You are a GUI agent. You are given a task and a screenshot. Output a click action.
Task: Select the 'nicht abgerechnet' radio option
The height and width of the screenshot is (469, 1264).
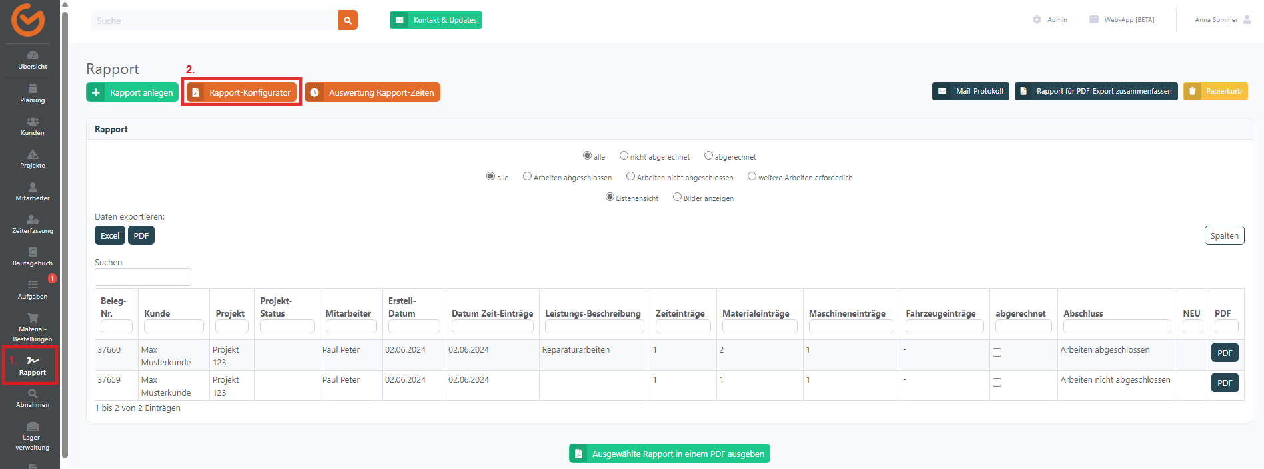[x=624, y=156]
